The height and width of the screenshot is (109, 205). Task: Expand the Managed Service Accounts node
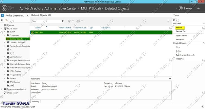pos(5,60)
